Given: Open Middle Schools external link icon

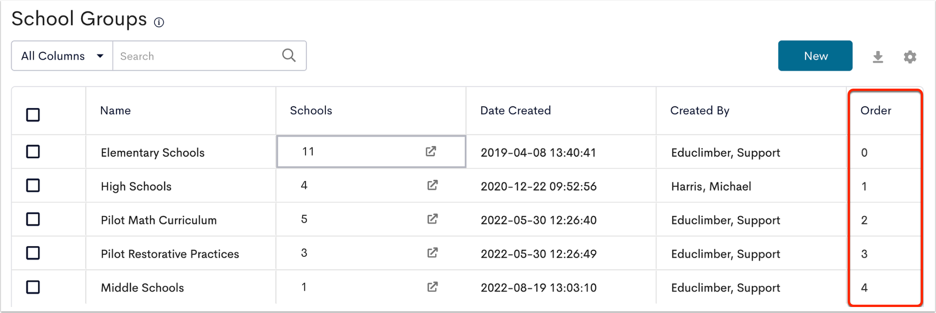Looking at the screenshot, I should click(432, 287).
